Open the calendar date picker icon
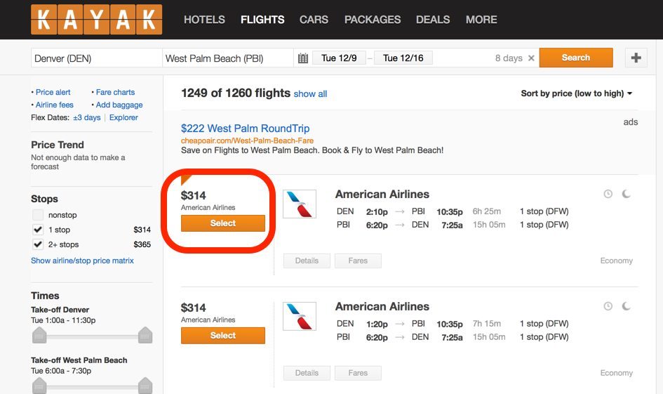 303,58
